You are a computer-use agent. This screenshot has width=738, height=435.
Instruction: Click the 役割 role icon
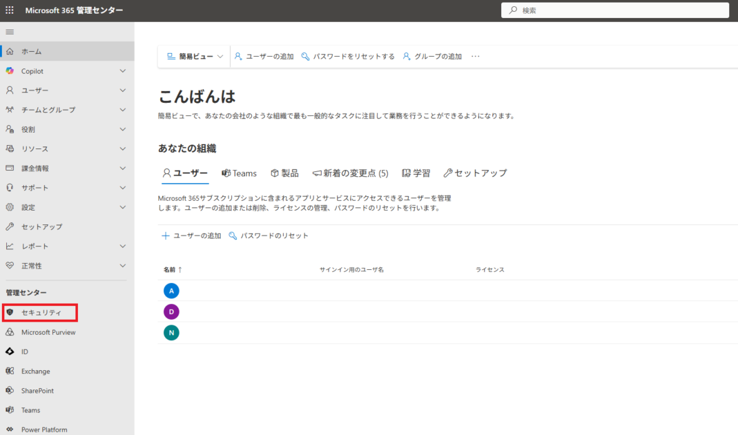click(x=10, y=130)
